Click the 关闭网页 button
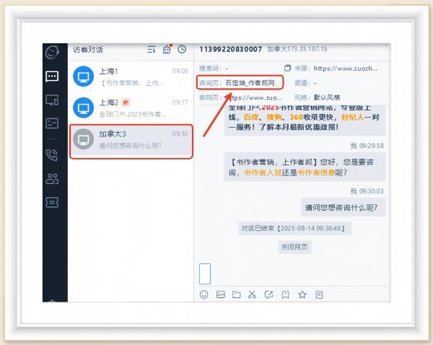 coord(294,246)
